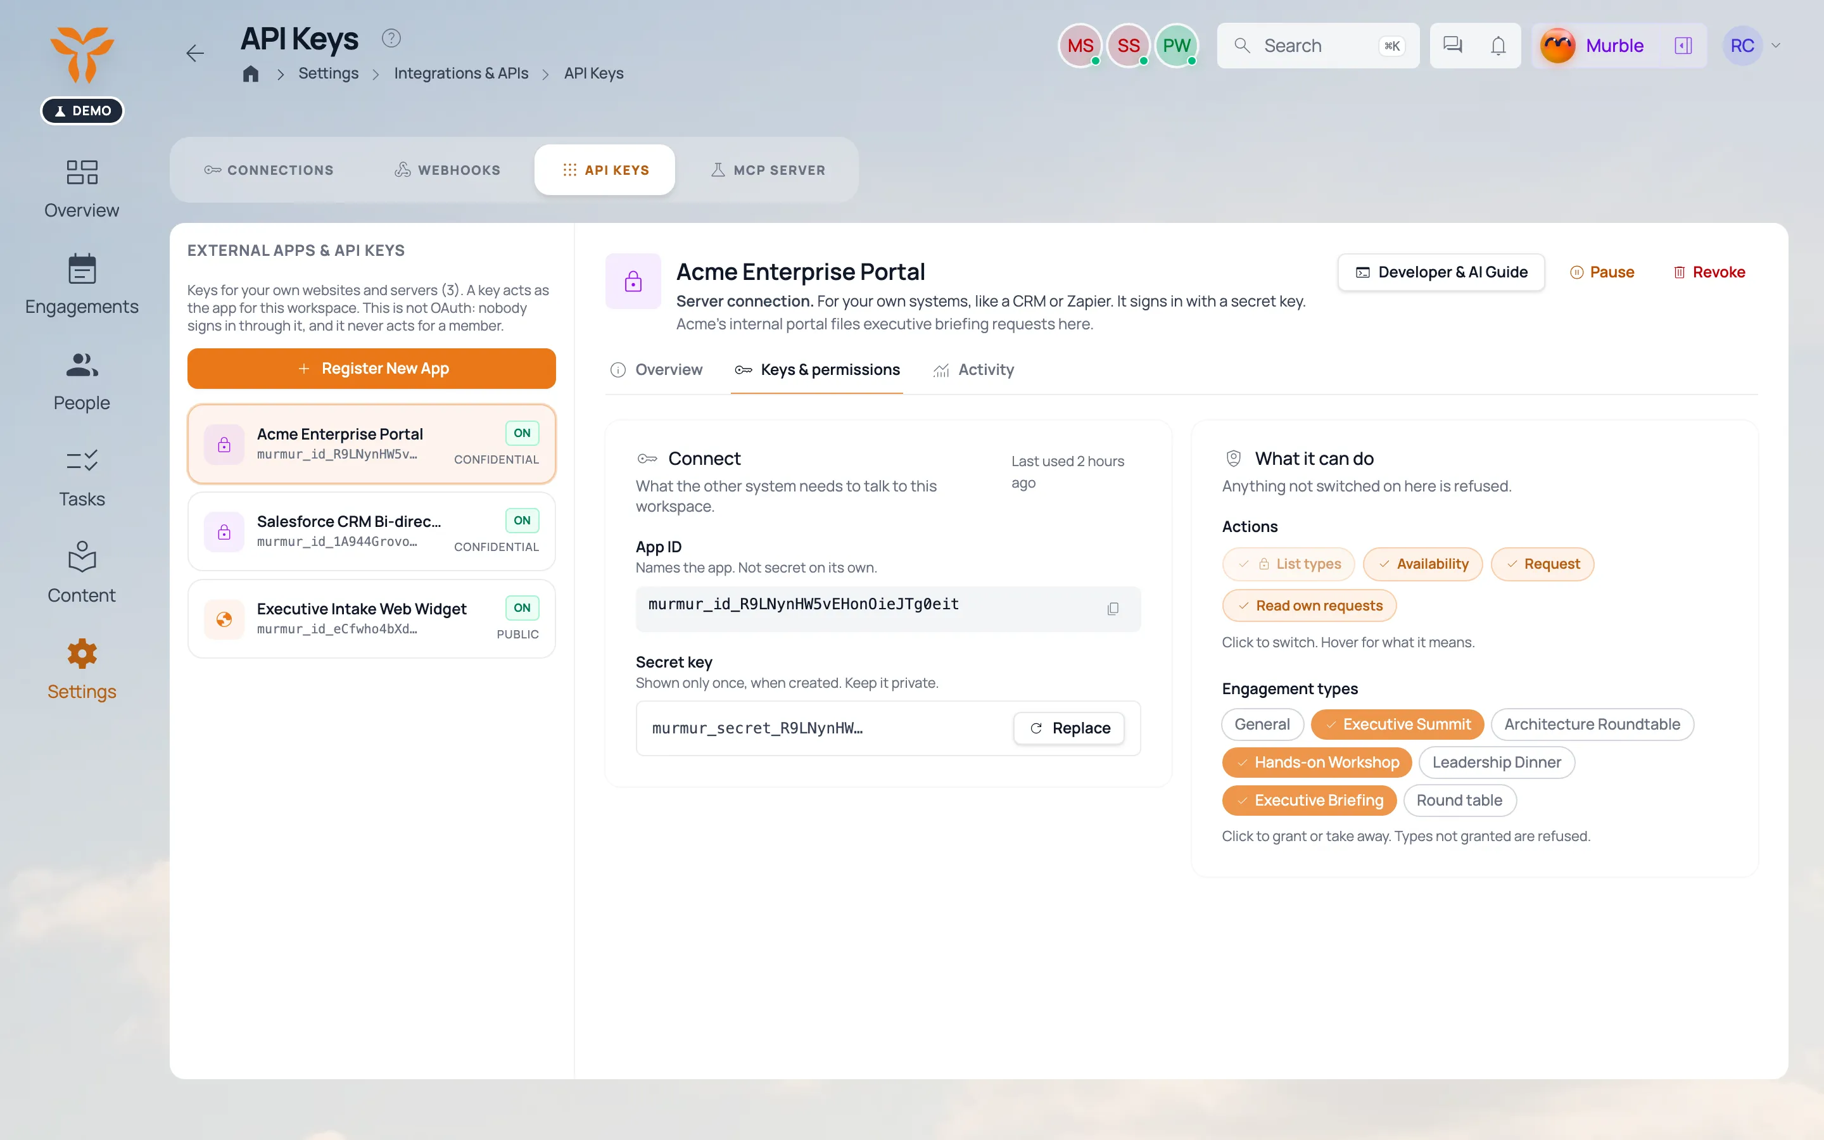The height and width of the screenshot is (1140, 1824).
Task: Switch to the MCP Server tab
Action: (768, 170)
